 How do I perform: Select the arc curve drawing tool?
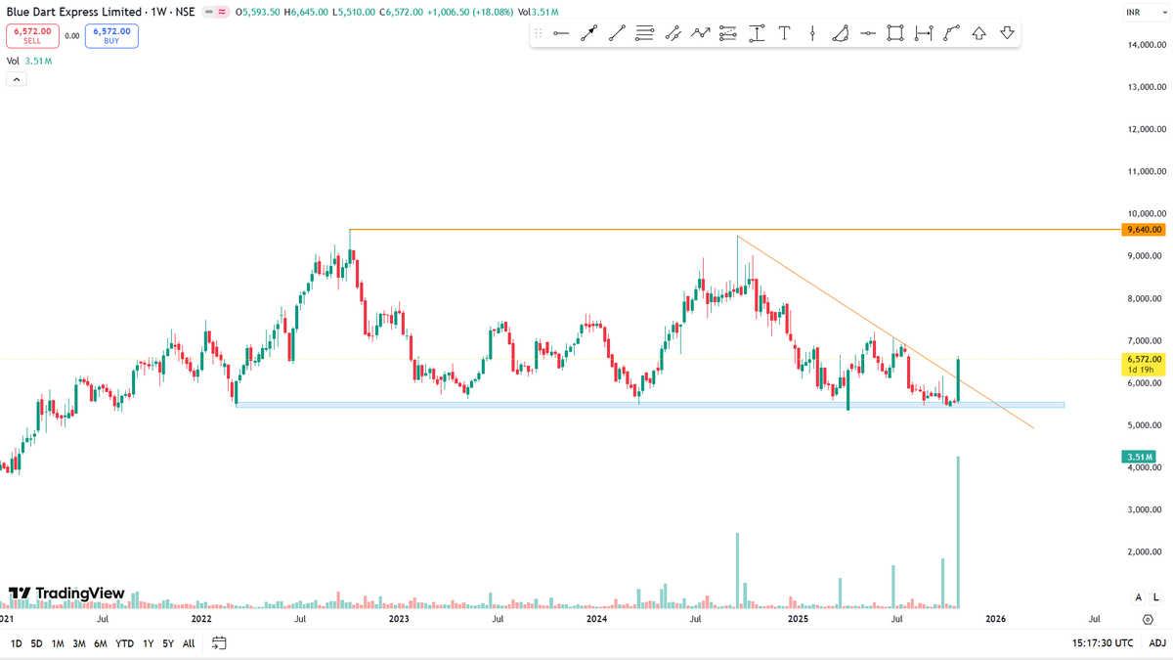click(840, 34)
